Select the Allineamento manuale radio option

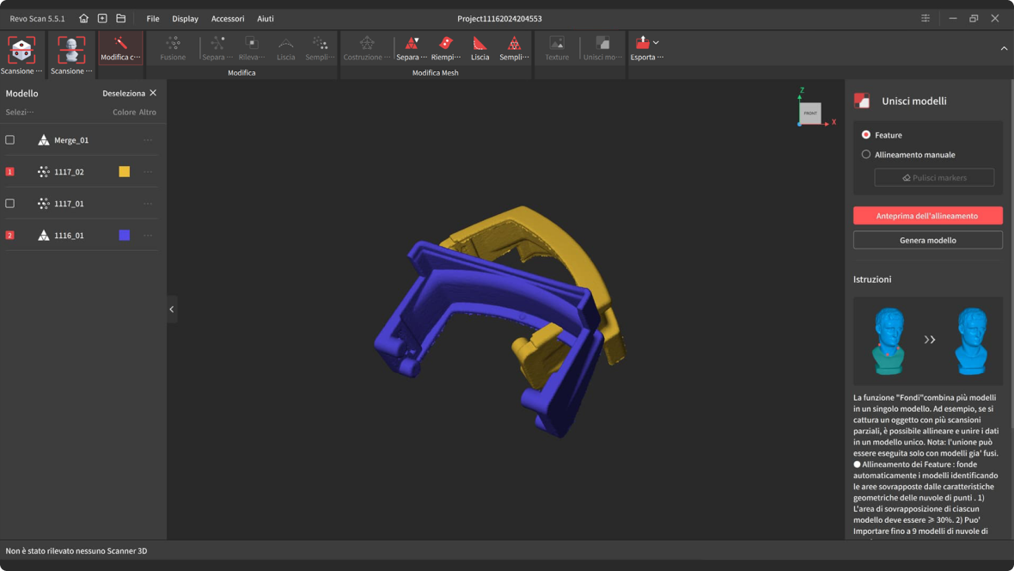pos(866,155)
